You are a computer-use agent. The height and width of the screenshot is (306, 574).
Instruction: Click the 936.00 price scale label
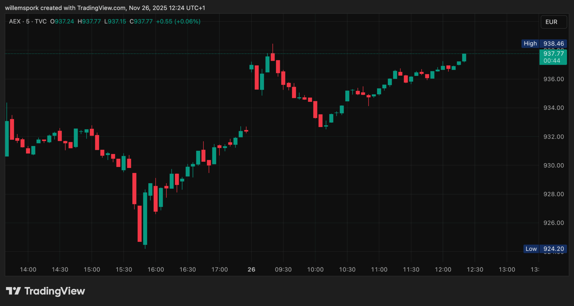(x=553, y=79)
